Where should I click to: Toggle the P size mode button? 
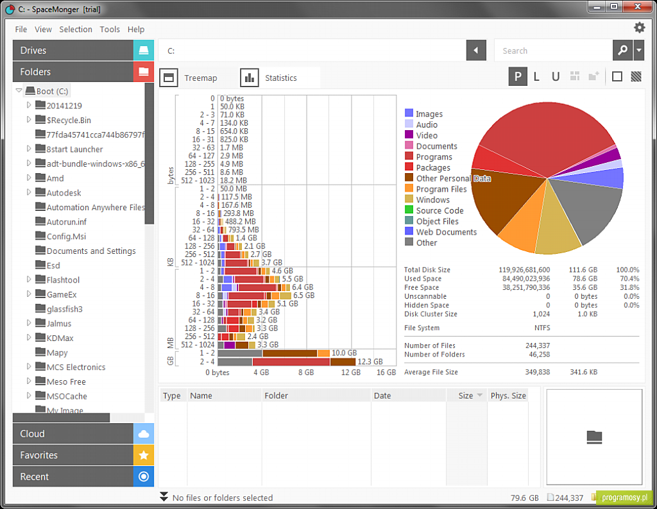coord(518,76)
